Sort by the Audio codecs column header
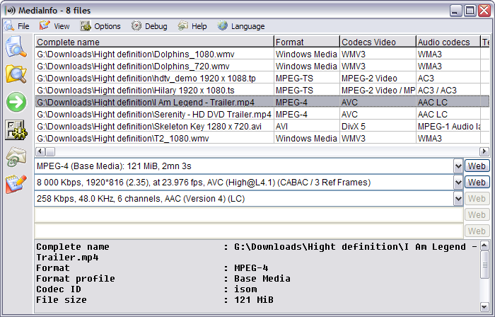 tap(448, 42)
